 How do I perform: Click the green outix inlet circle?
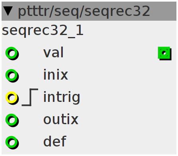[x=12, y=120]
